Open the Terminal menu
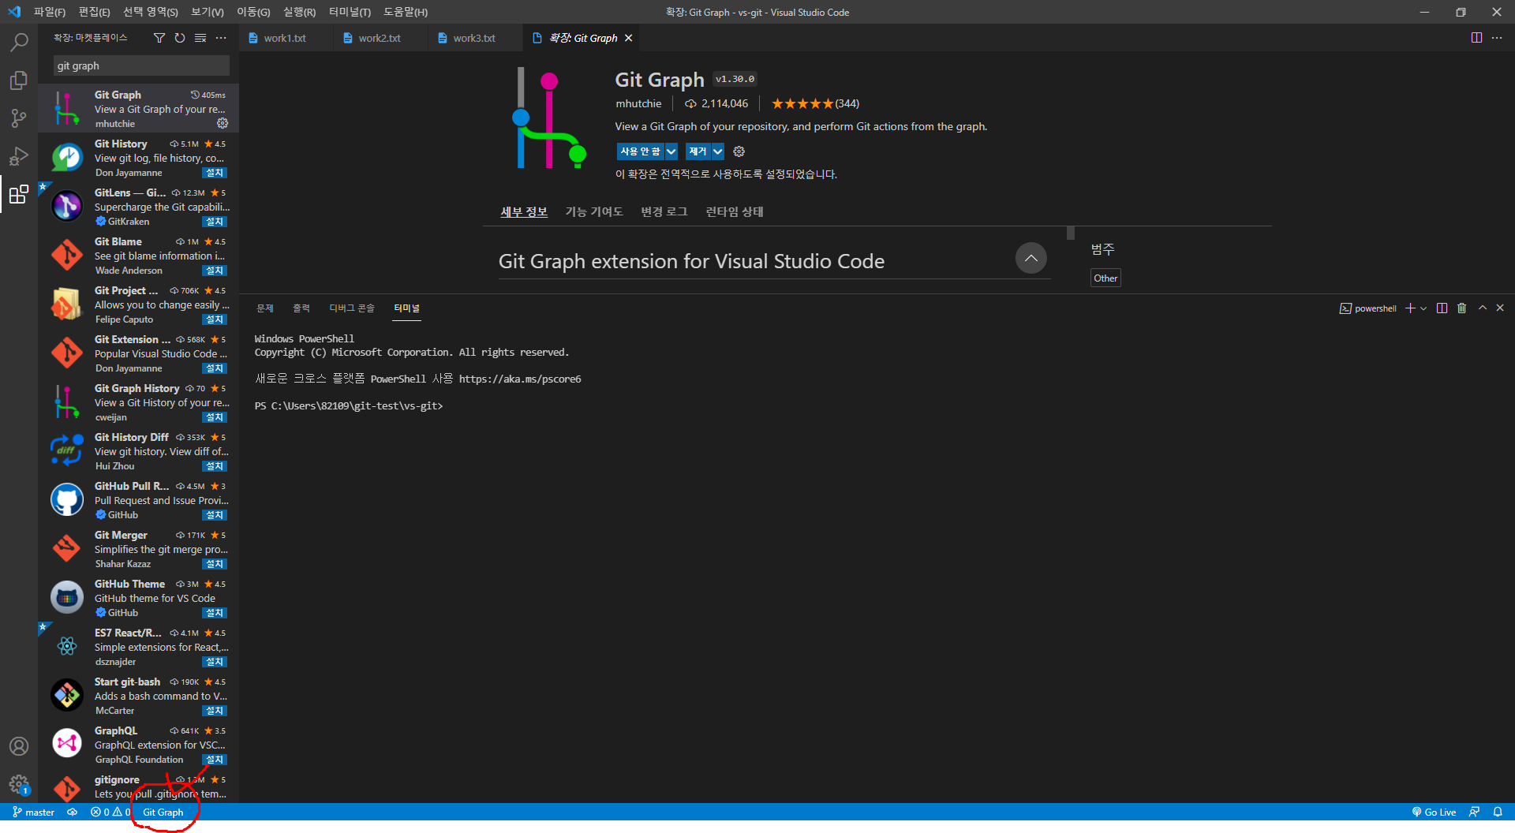Screen dimensions: 1515x833 click(x=350, y=12)
